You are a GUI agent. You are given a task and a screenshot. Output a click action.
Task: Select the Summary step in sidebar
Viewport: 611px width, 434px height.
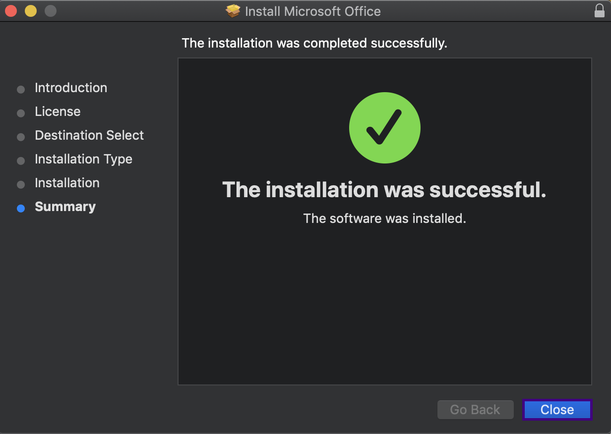pos(65,207)
